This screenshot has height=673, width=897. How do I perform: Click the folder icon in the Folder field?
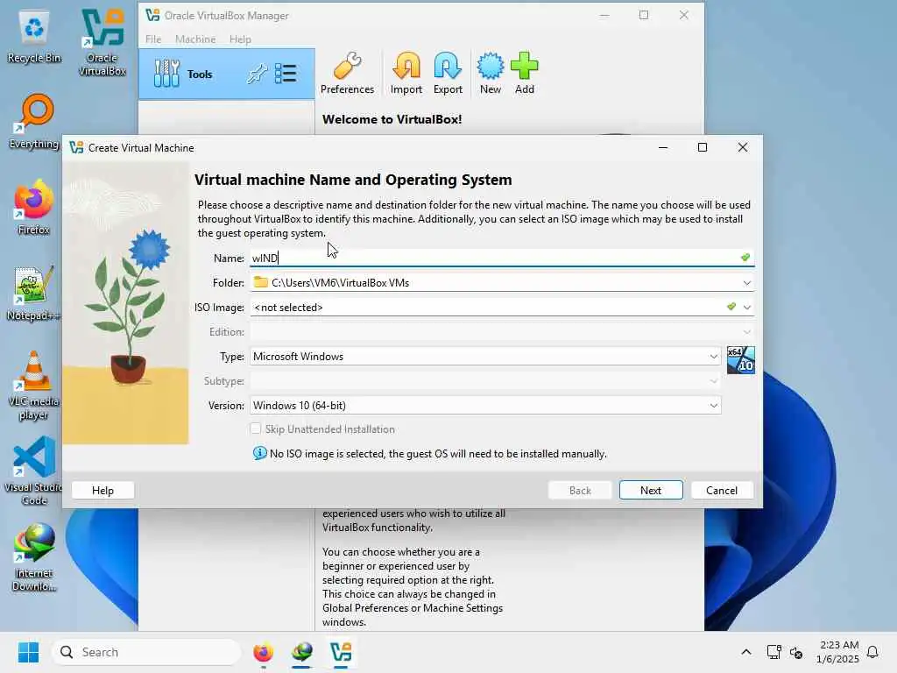click(261, 282)
